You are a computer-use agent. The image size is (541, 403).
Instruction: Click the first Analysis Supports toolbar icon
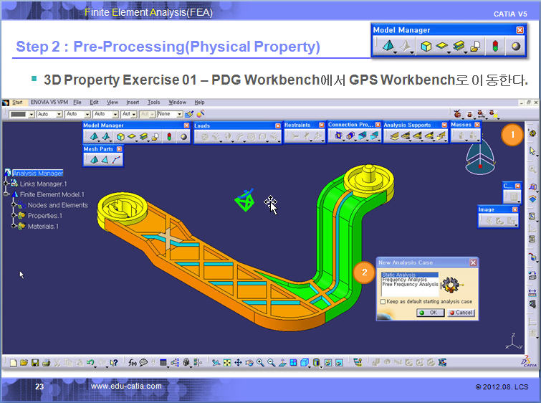tap(394, 136)
